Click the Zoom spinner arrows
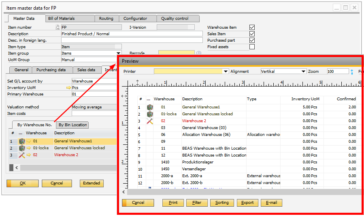The image size is (364, 216). [x=352, y=72]
